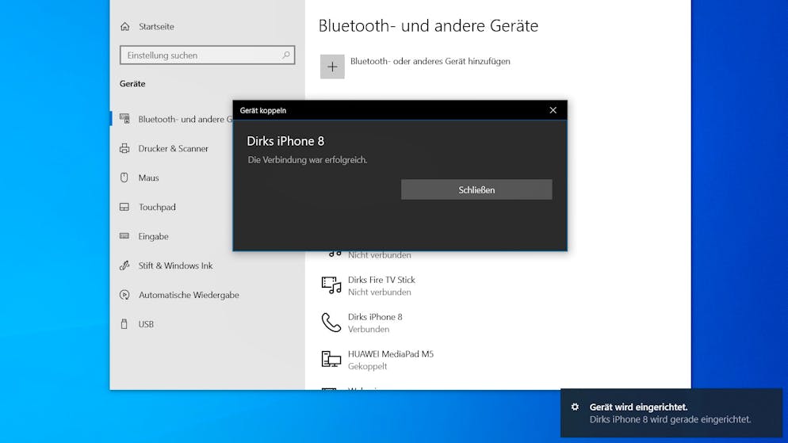
Task: Click the Gerät koppeln dialog title
Action: click(x=263, y=110)
